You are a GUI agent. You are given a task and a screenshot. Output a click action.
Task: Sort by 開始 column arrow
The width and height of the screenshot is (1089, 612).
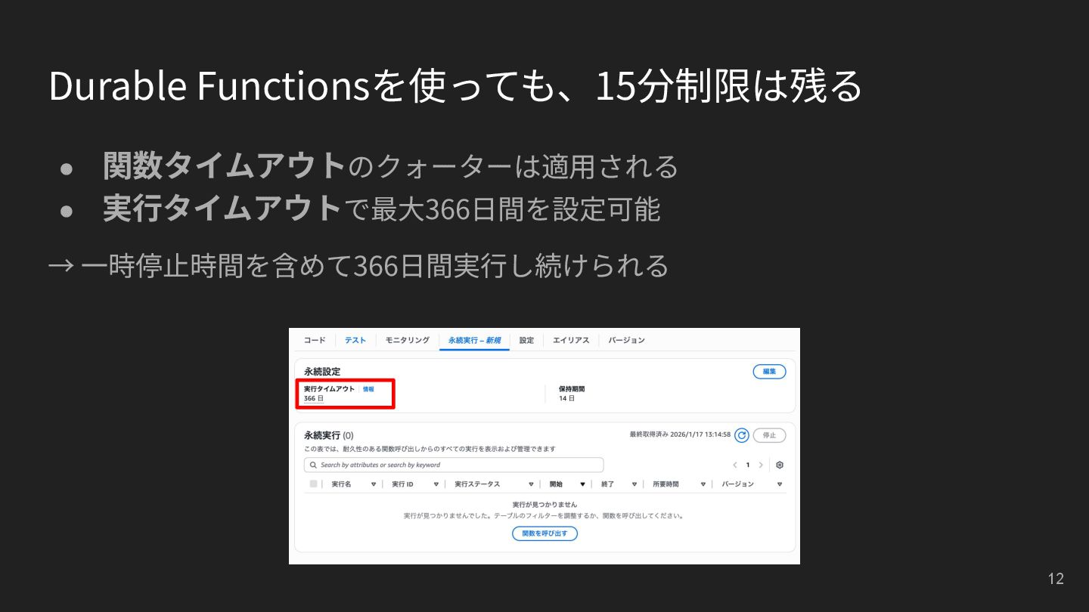(582, 484)
